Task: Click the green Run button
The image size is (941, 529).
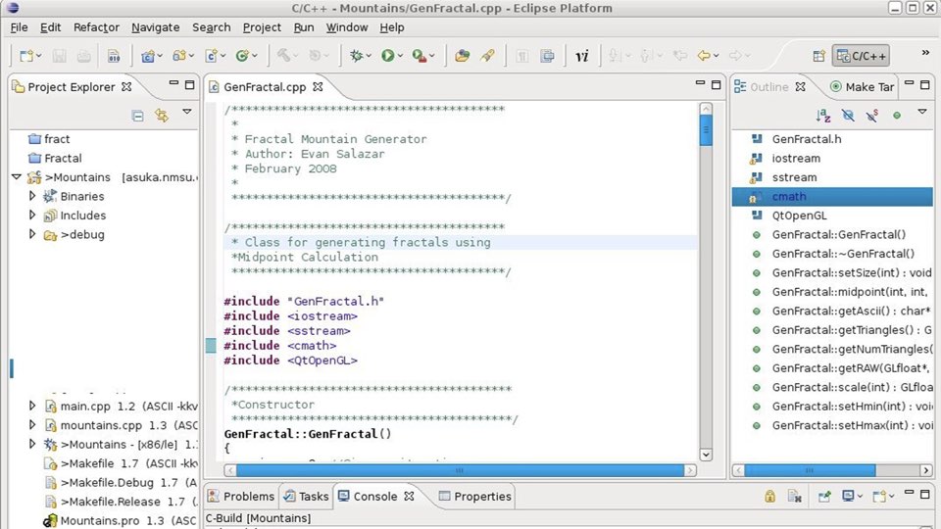Action: 388,56
